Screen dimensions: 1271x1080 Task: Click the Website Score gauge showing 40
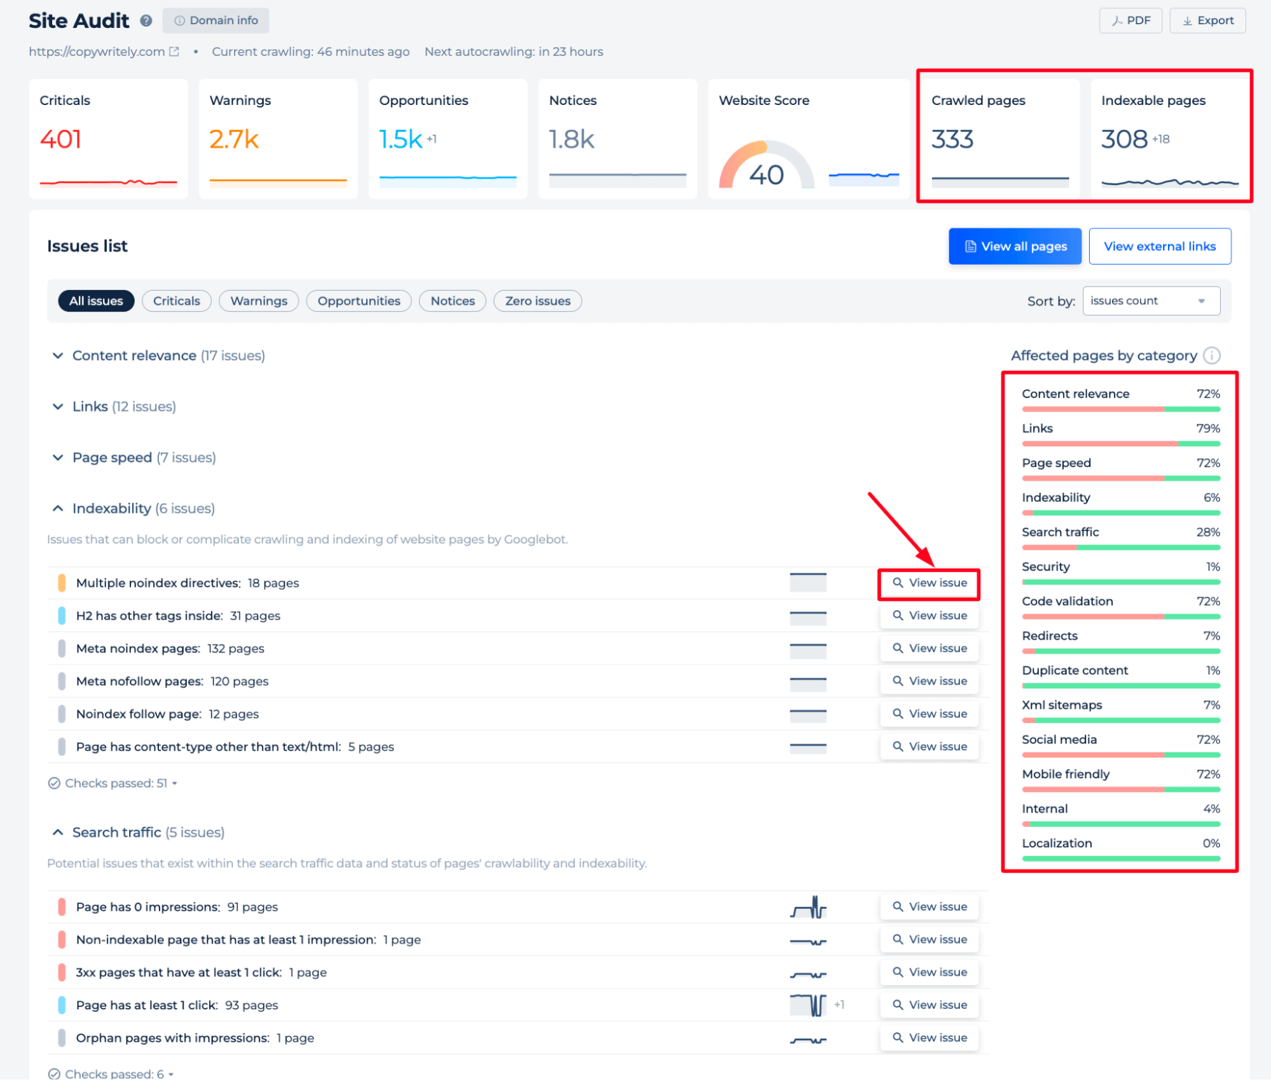tap(766, 164)
